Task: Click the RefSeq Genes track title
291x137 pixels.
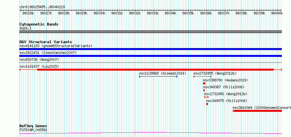Action: pyautogui.click(x=33, y=126)
